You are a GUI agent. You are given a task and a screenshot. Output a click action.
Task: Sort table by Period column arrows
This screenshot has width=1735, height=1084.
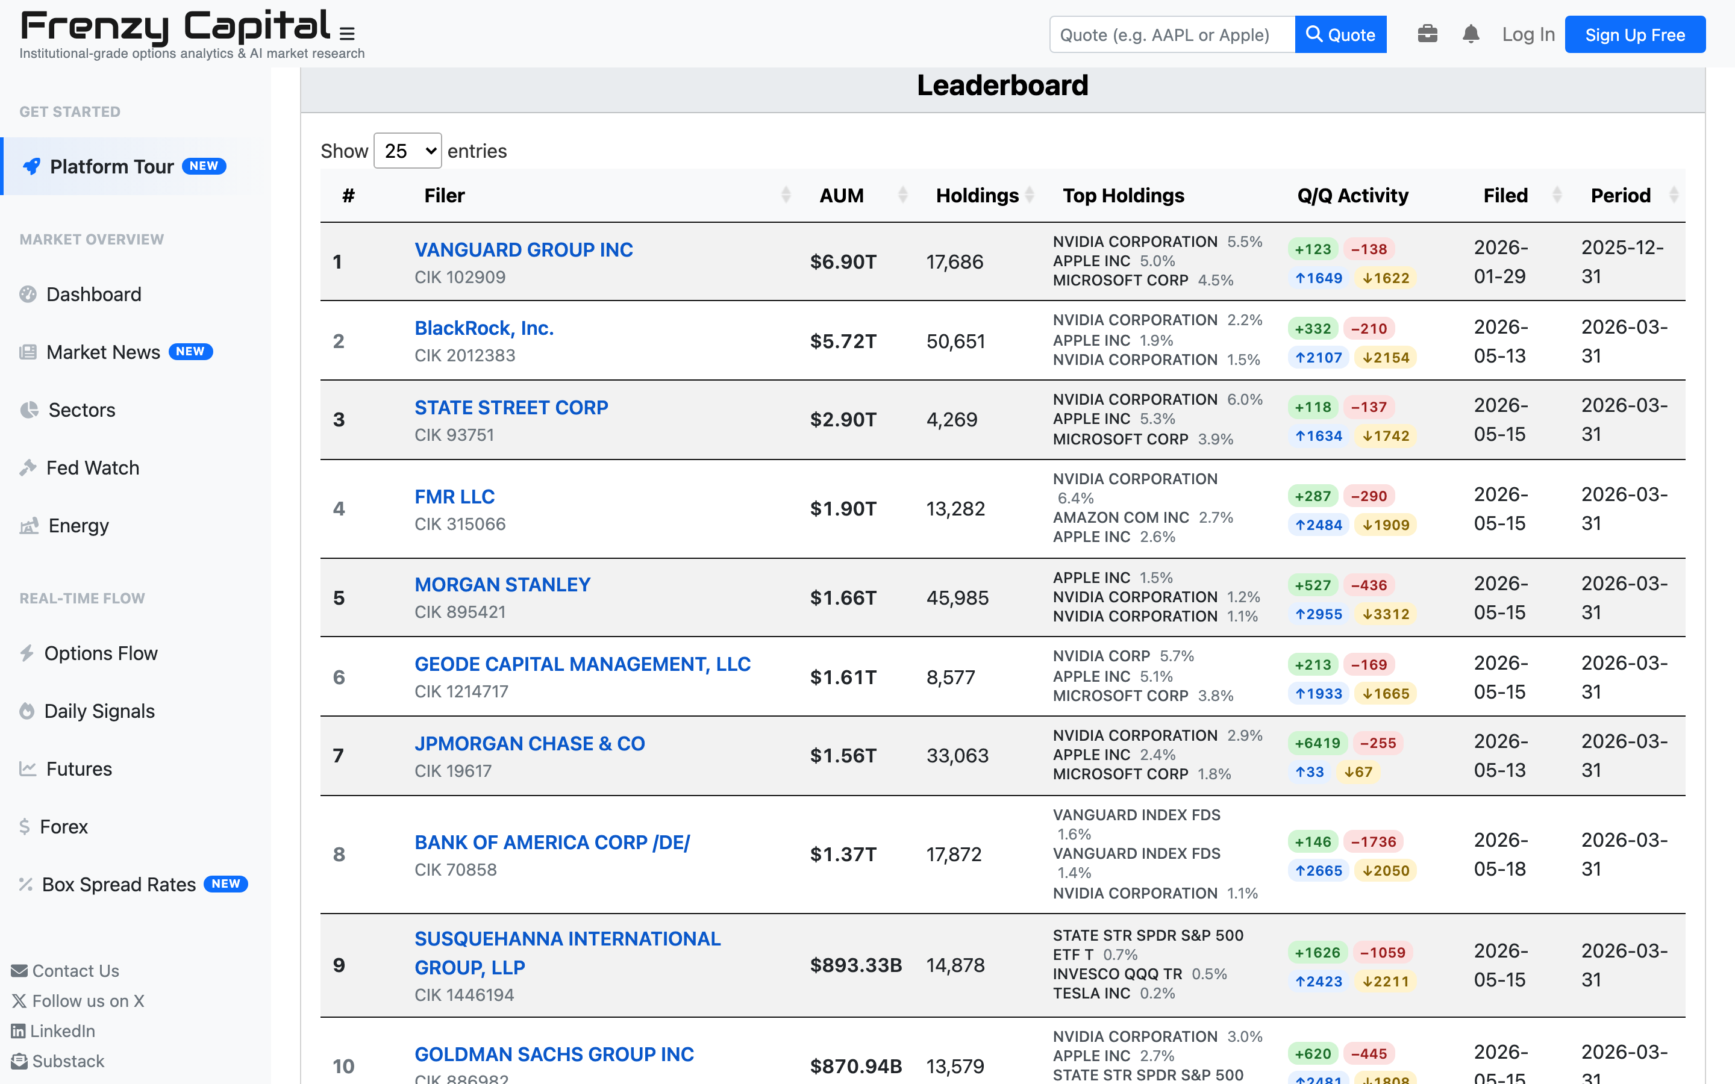click(x=1674, y=195)
